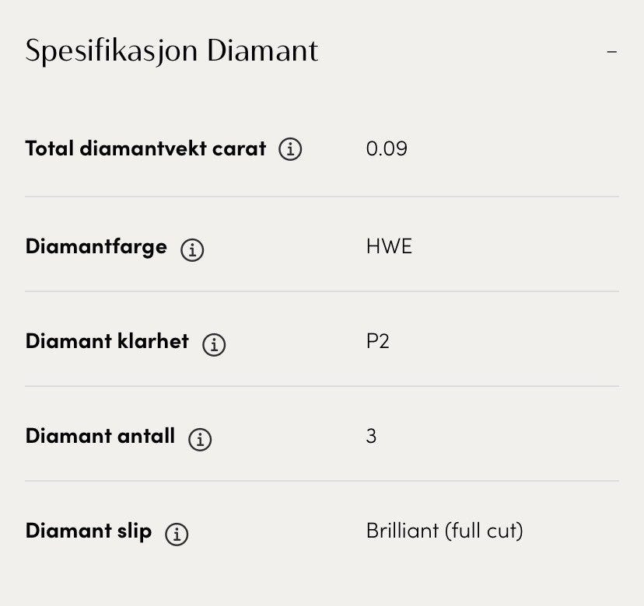This screenshot has height=606, width=644.
Task: Collapse the Spesifikasjon Diamant section
Action: 612,52
